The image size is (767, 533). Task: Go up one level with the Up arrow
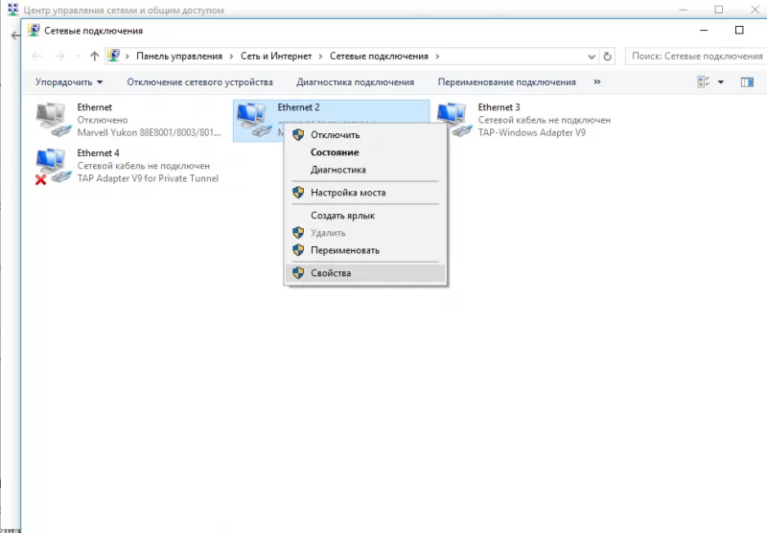pyautogui.click(x=94, y=57)
